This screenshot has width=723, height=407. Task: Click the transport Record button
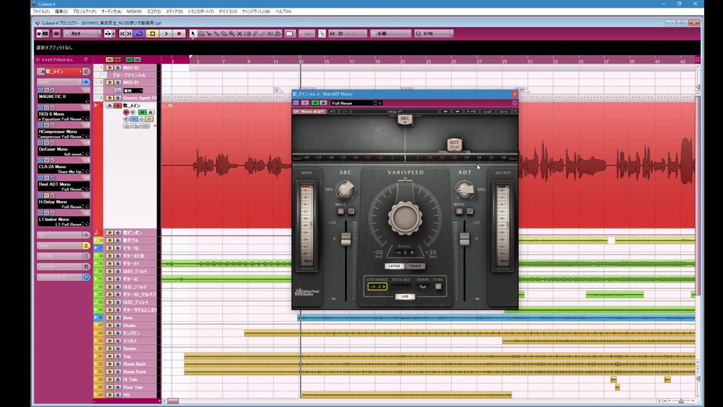click(179, 34)
